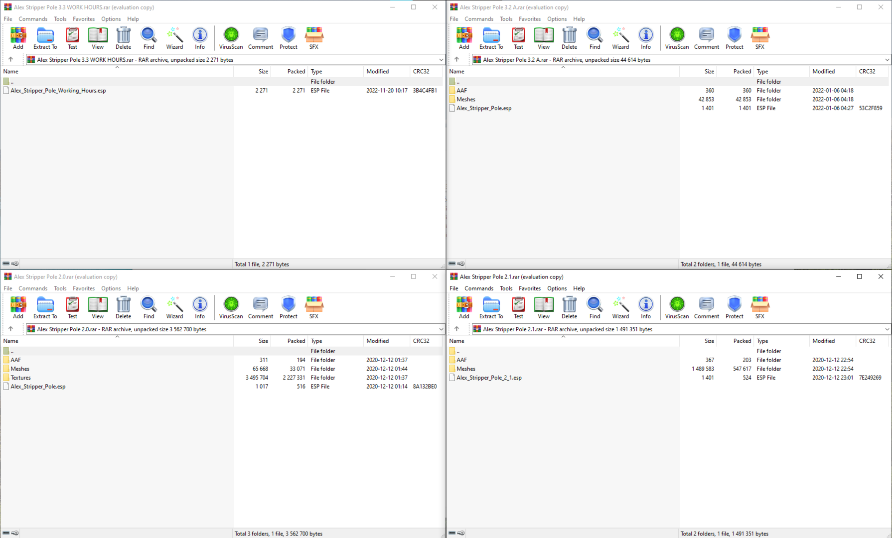Select Meshes folder in Pole 3.2 A window
Screen dimensions: 892x538
click(x=465, y=99)
